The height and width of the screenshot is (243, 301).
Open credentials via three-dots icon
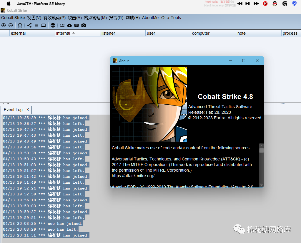pyautogui.click(x=62, y=25)
